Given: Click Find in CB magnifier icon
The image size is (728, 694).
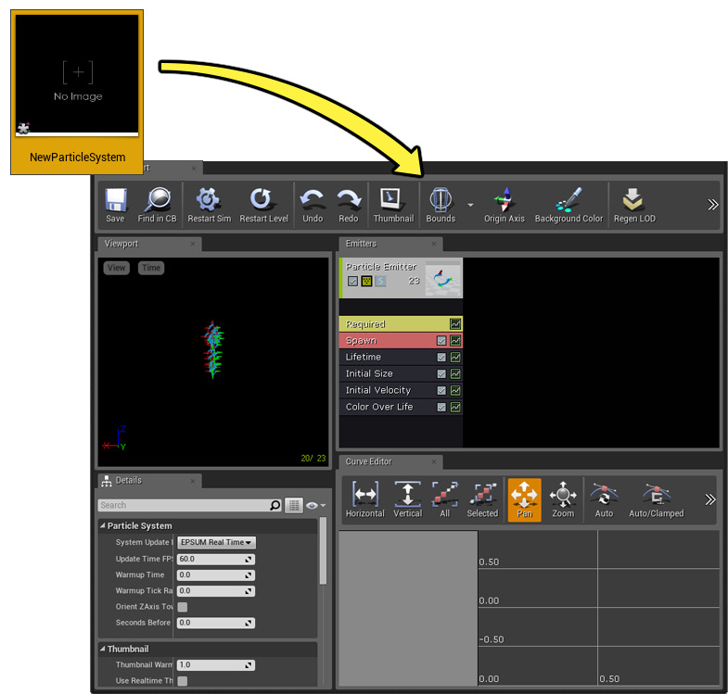Looking at the screenshot, I should pos(157,205).
